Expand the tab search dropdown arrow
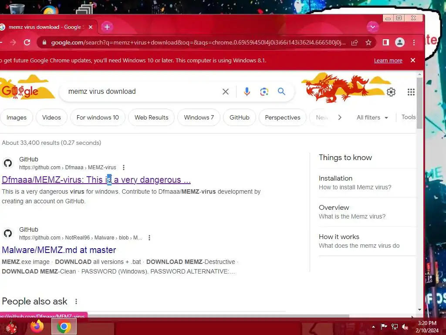This screenshot has height=335, width=446. point(373,27)
